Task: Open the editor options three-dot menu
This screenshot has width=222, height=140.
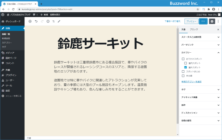Action: pyautogui.click(x=218, y=21)
